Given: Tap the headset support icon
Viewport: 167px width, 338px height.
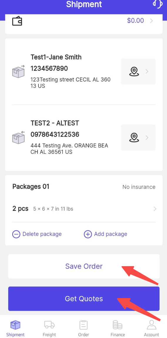Looking at the screenshot, I should pos(158,4).
